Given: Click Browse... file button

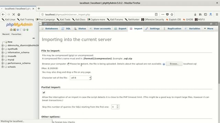Looking at the screenshot, I should [174, 64].
